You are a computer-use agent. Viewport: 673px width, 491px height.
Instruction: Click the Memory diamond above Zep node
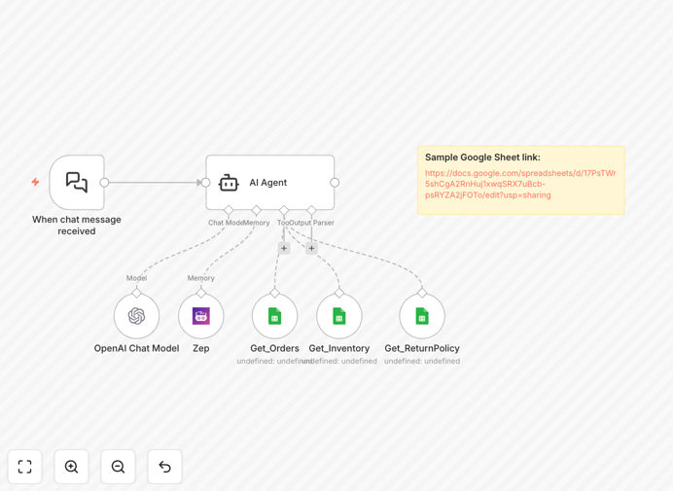click(x=201, y=293)
